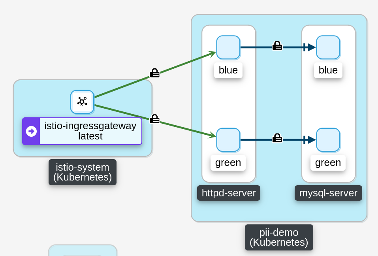378x256 pixels.
Task: Click the lock icon on gateway-to-green edge
Action: click(x=155, y=119)
